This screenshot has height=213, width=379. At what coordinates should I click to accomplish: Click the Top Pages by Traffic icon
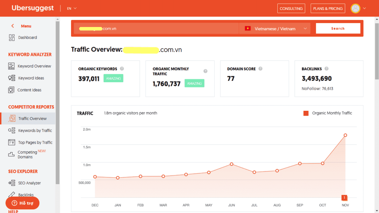point(12,143)
